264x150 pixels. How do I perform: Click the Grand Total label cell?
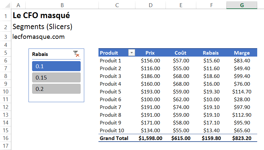[x=114, y=138]
